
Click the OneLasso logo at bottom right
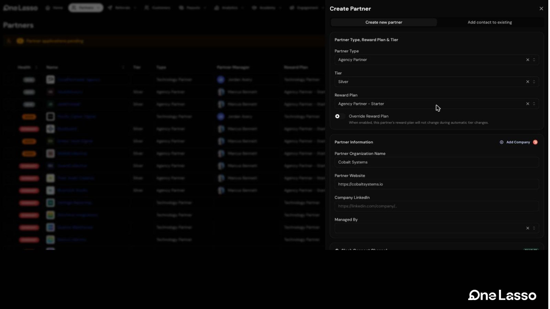[502, 295]
